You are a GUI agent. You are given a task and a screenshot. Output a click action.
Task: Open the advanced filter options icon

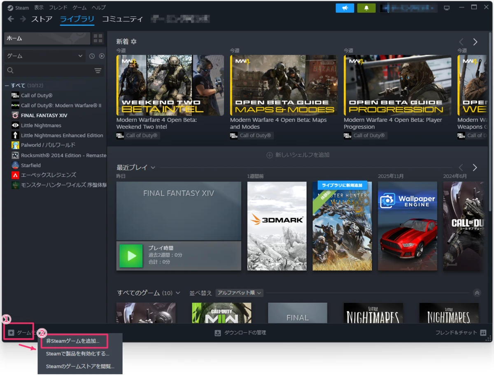(98, 71)
